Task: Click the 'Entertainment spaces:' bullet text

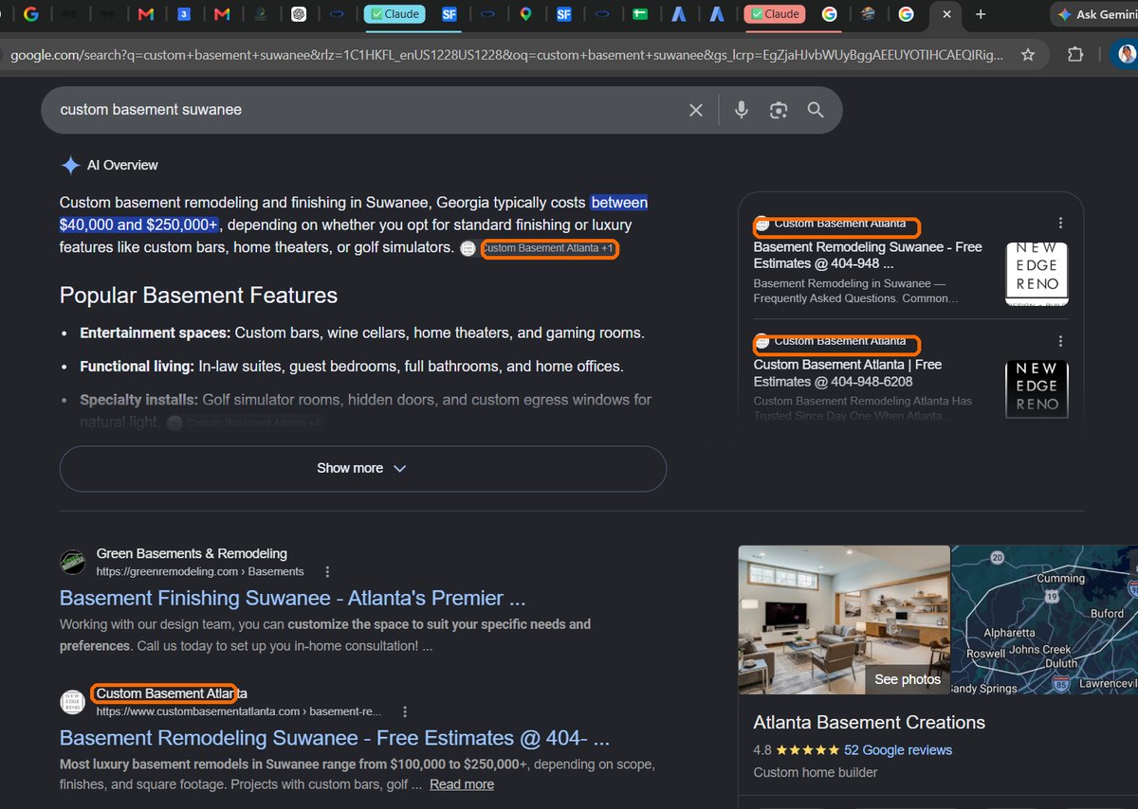Action: tap(156, 333)
